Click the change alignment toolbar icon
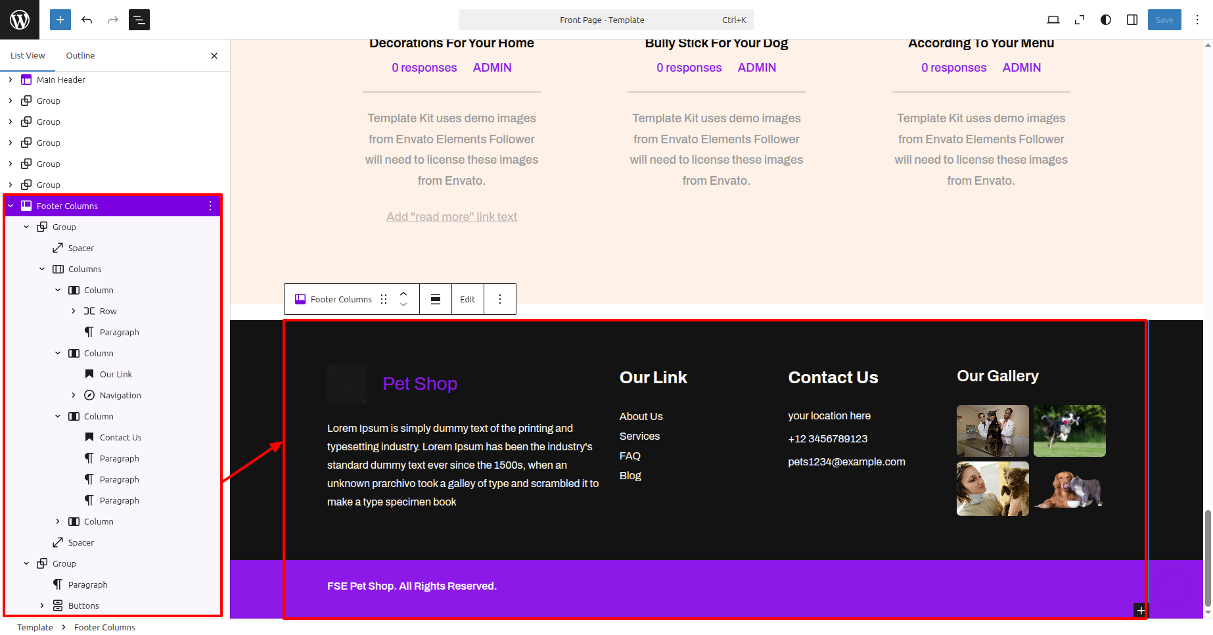The height and width of the screenshot is (635, 1213). coord(436,299)
